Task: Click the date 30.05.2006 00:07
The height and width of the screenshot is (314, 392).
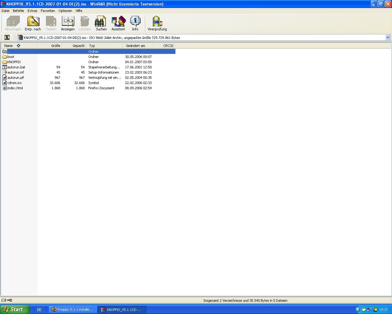Action: point(138,57)
